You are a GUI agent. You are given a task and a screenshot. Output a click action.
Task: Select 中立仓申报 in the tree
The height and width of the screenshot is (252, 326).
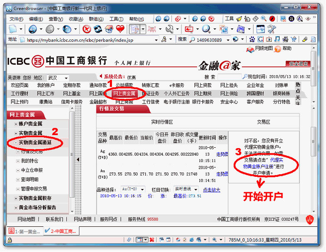tap(32, 170)
